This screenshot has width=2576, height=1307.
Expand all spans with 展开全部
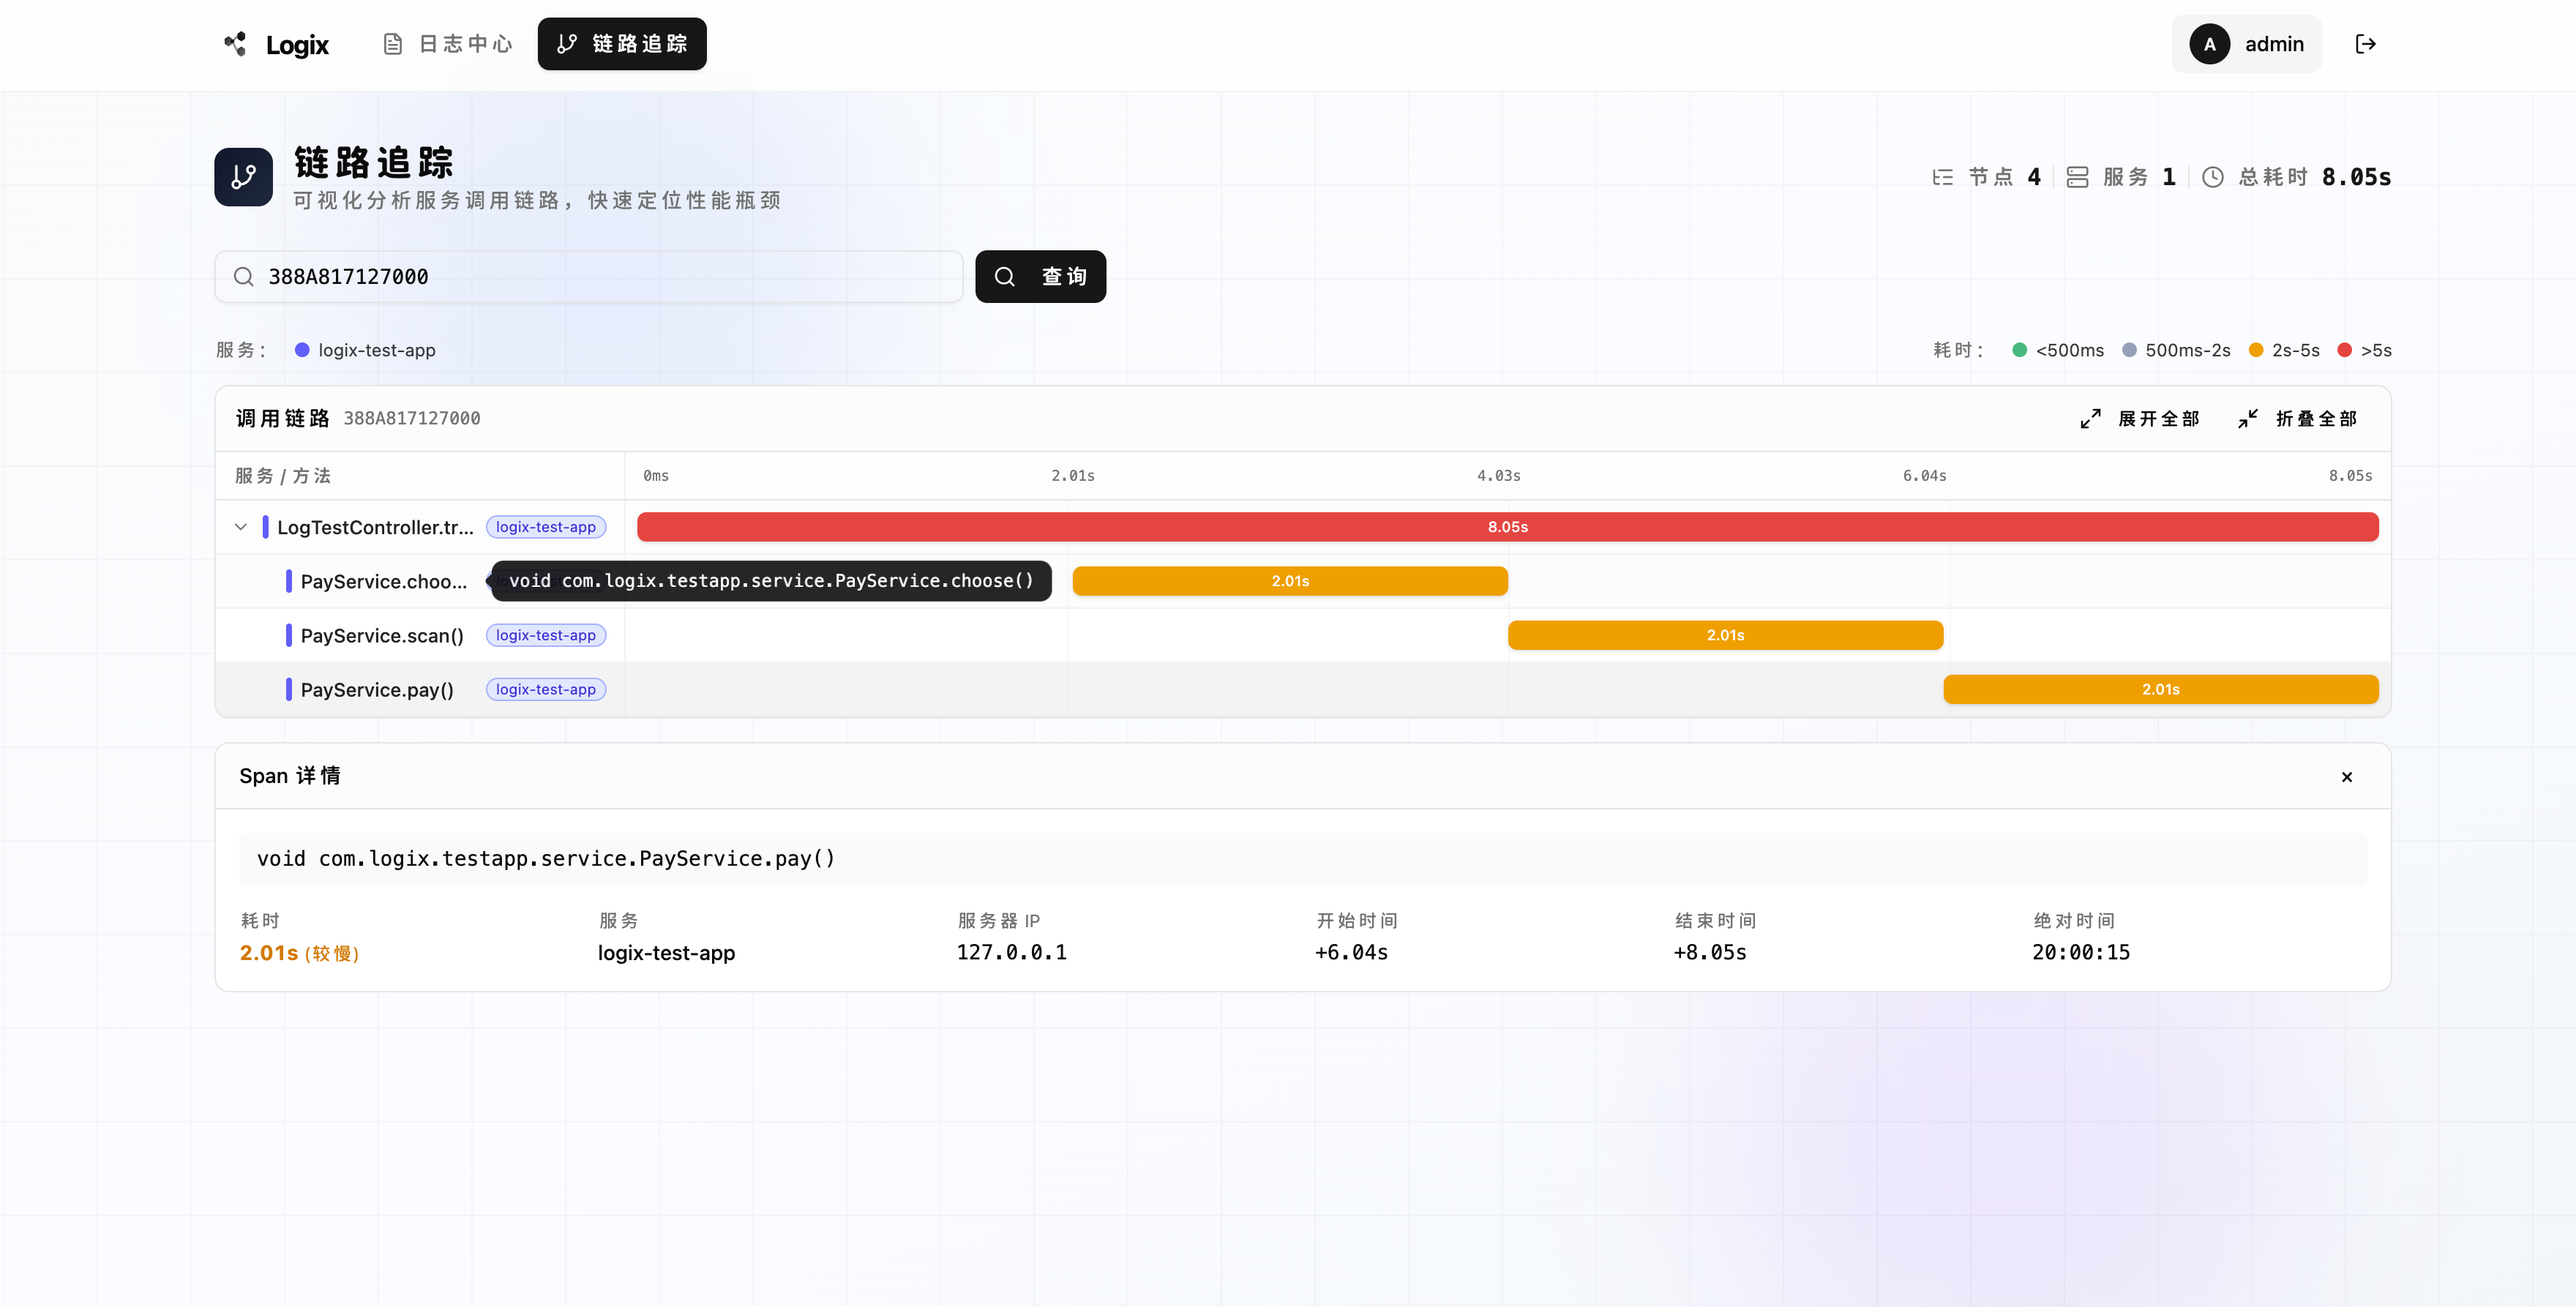click(2141, 419)
